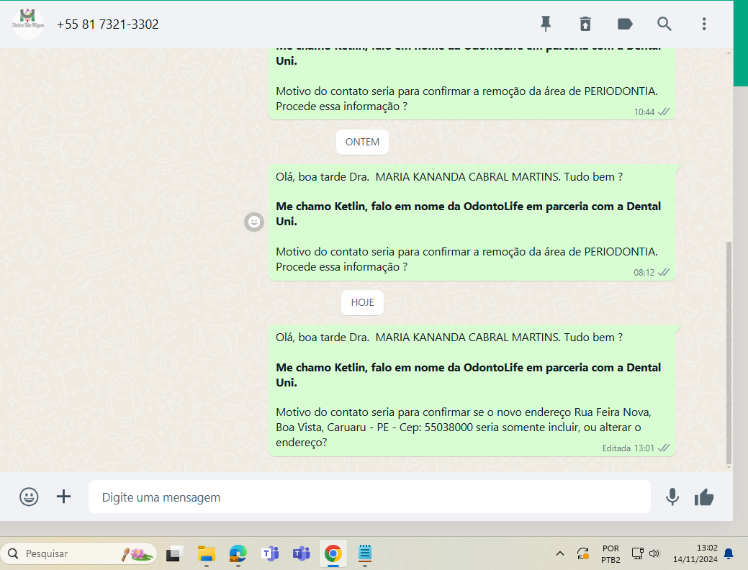Open contact profile picture
The height and width of the screenshot is (570, 748).
pyautogui.click(x=28, y=24)
